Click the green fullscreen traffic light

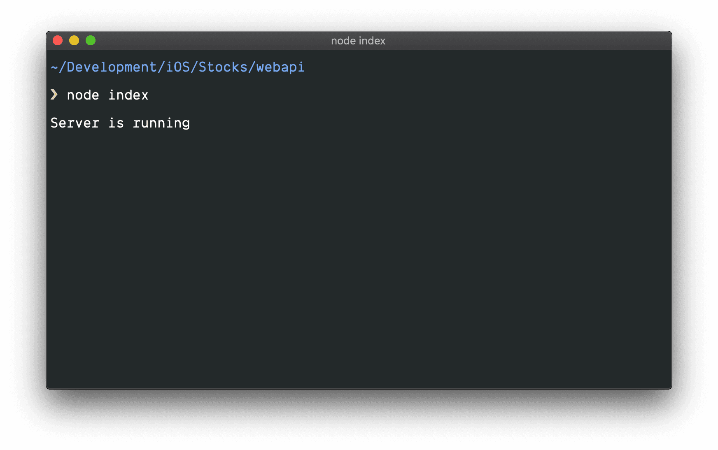point(90,40)
